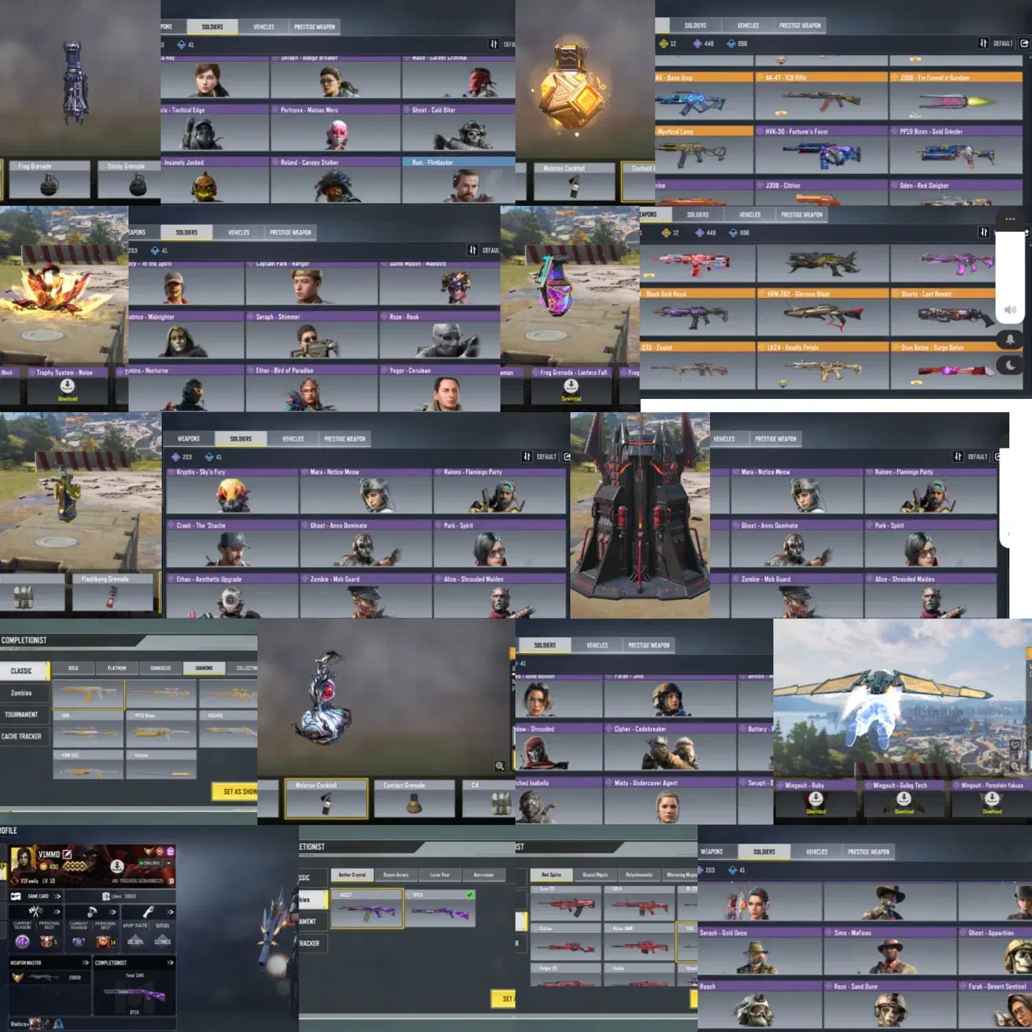Switch to the DIAMOND camo tab

204,668
